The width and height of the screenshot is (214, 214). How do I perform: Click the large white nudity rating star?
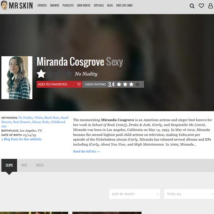[x=41, y=74]
